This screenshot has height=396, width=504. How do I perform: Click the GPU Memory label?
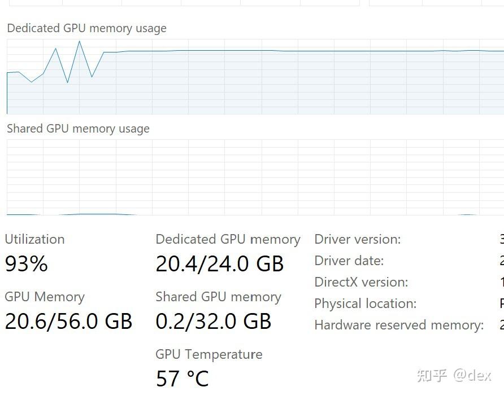coord(45,297)
